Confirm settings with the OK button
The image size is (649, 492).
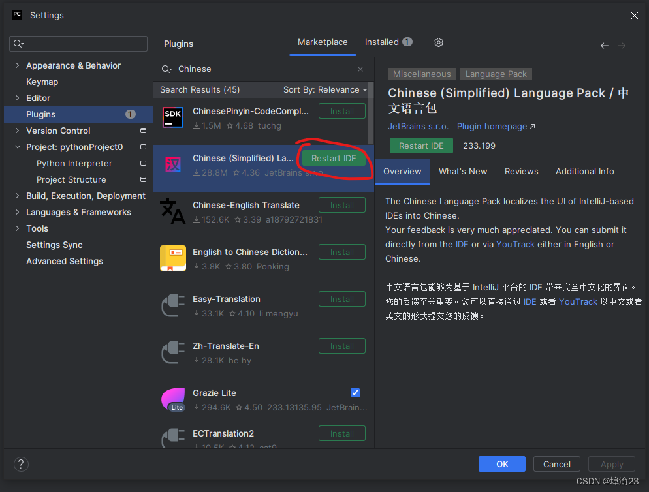point(502,465)
